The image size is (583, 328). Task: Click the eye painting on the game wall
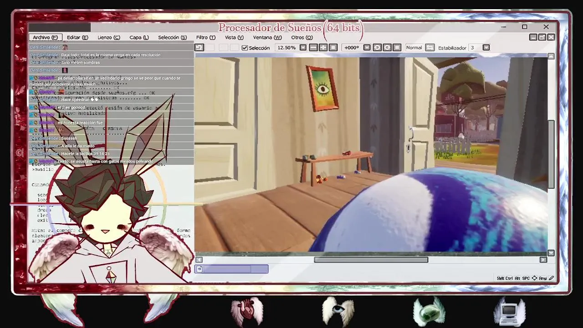click(x=322, y=89)
